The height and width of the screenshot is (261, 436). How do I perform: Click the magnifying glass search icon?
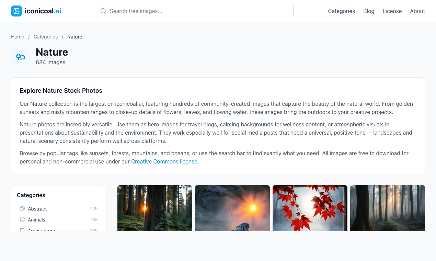point(103,11)
